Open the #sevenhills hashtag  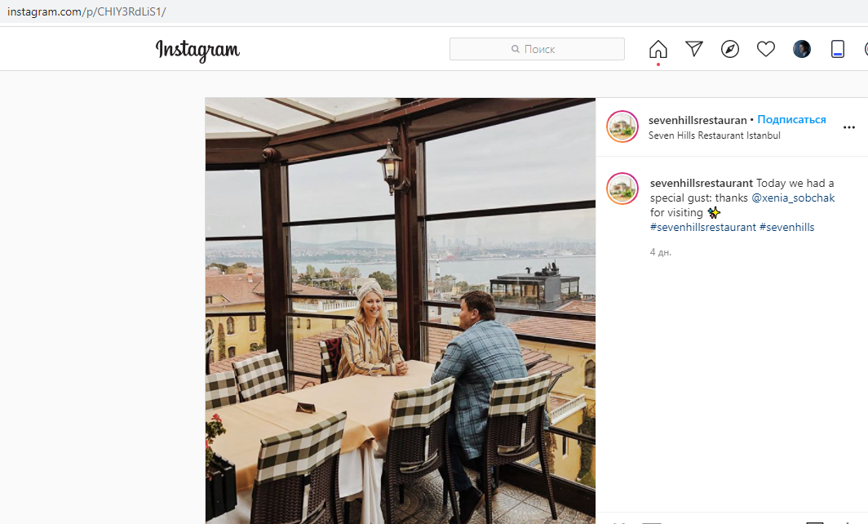786,228
